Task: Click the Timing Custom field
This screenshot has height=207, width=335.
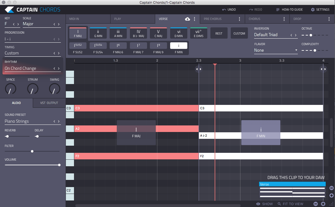Action: coord(33,53)
